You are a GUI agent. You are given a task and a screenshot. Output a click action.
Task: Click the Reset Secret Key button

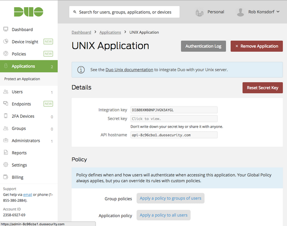click(x=263, y=88)
